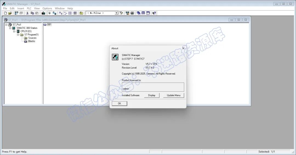The width and height of the screenshot is (296, 155).
Task: Click the SIMATIC Manager title bar icon
Action: pos(4,4)
